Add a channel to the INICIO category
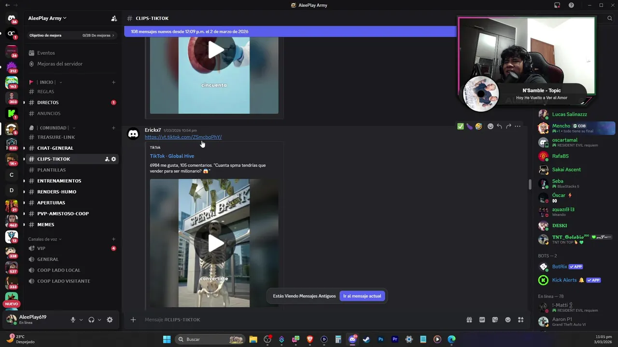Screen dimensions: 618x347 (x=114, y=82)
